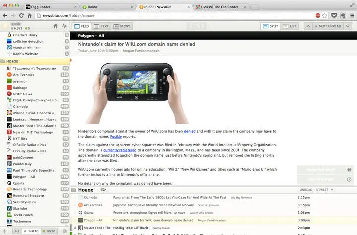
Task: Open the Chrome hamburger menu
Action: [352, 15]
